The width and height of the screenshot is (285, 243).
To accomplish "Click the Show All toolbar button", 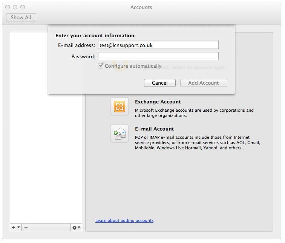I will [x=21, y=17].
